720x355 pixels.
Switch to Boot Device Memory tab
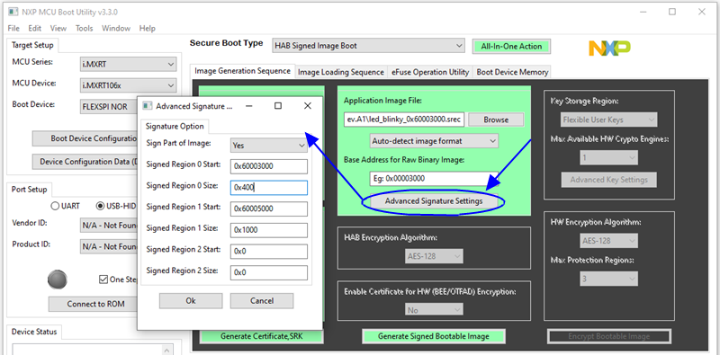pos(512,72)
